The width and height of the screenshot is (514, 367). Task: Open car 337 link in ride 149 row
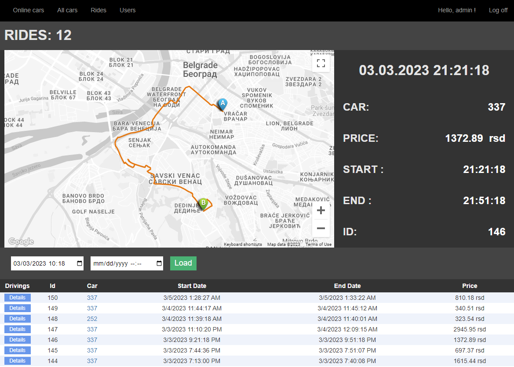[92, 308]
